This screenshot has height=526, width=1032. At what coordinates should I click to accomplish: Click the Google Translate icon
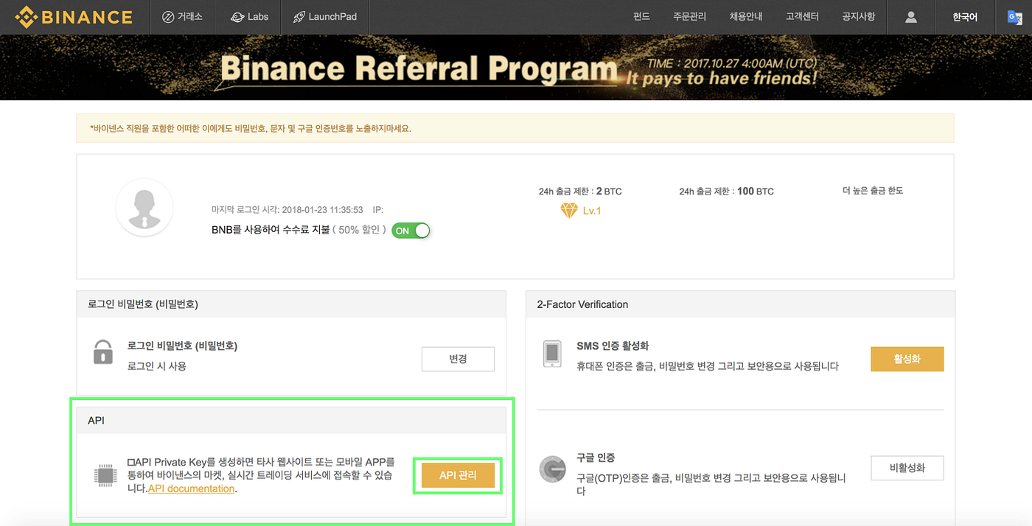pos(1015,17)
